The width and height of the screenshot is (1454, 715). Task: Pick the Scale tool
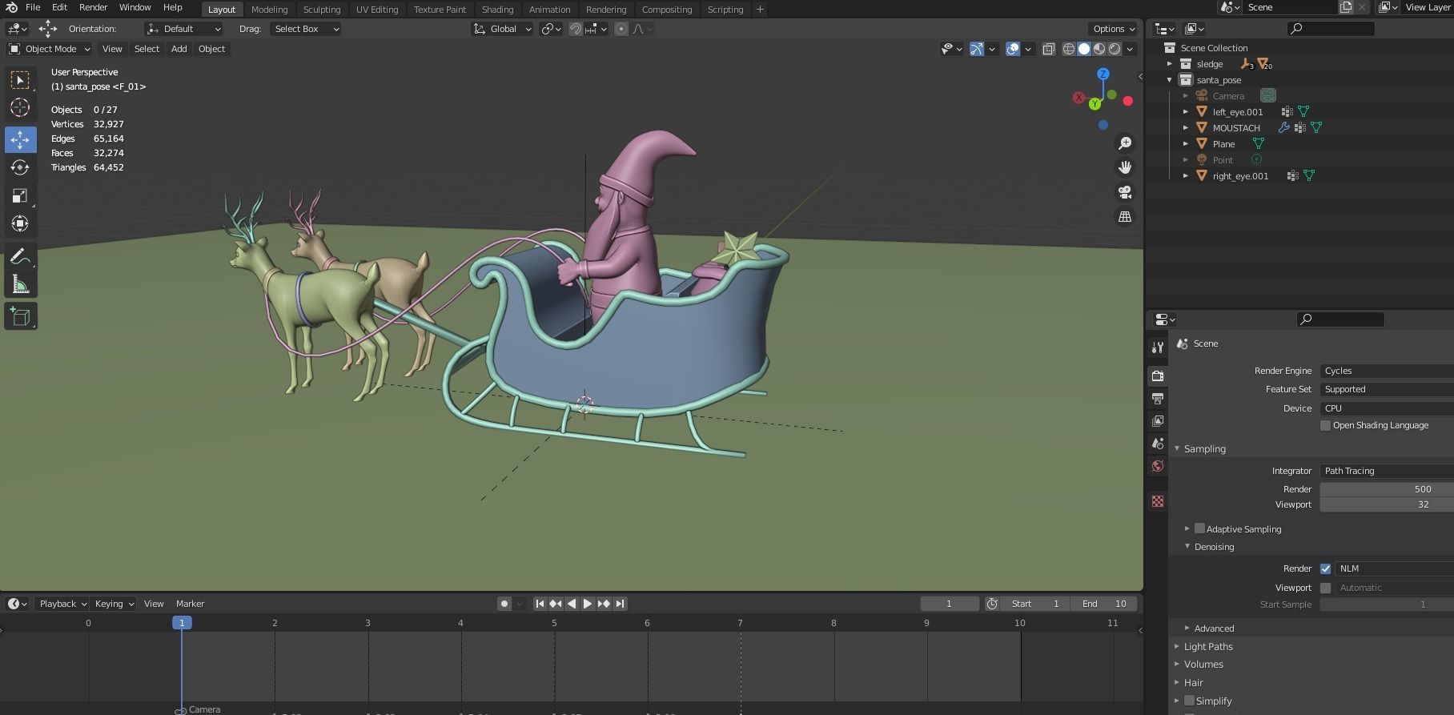pos(20,195)
